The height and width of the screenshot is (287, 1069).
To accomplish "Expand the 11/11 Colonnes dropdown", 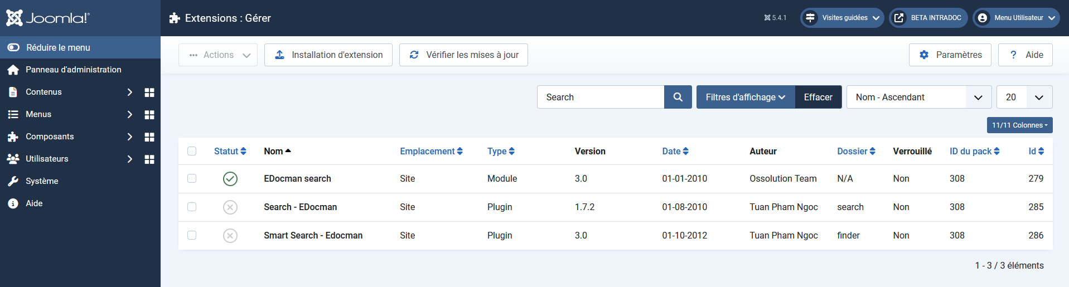I will (x=1019, y=125).
